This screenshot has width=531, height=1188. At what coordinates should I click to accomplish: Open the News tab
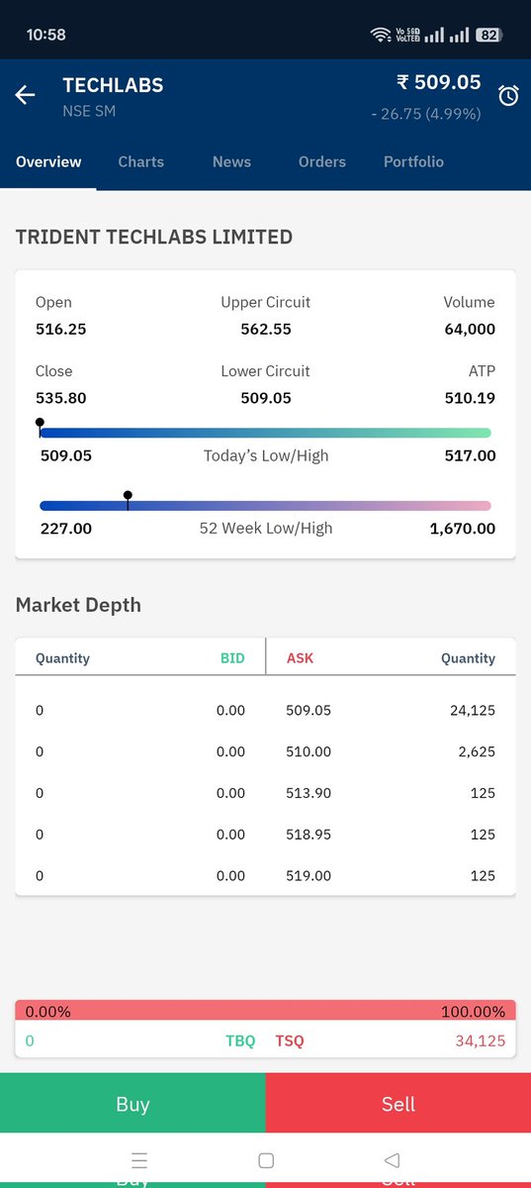click(231, 161)
